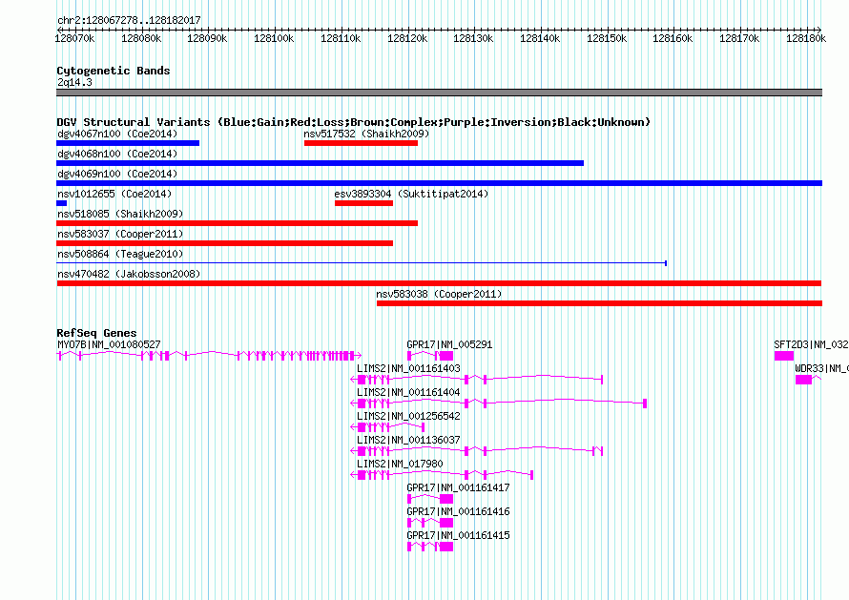Click the dgv4069n100 (Coe2014) label text

click(x=117, y=174)
